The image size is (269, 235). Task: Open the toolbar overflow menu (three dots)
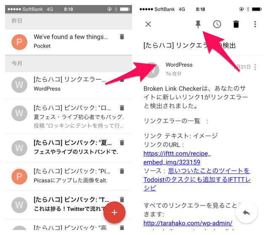pos(255,24)
